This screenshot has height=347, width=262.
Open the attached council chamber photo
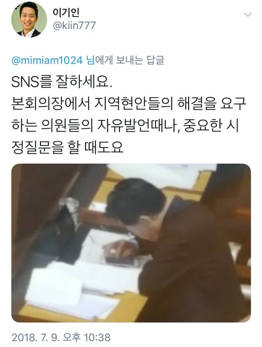pyautogui.click(x=131, y=243)
